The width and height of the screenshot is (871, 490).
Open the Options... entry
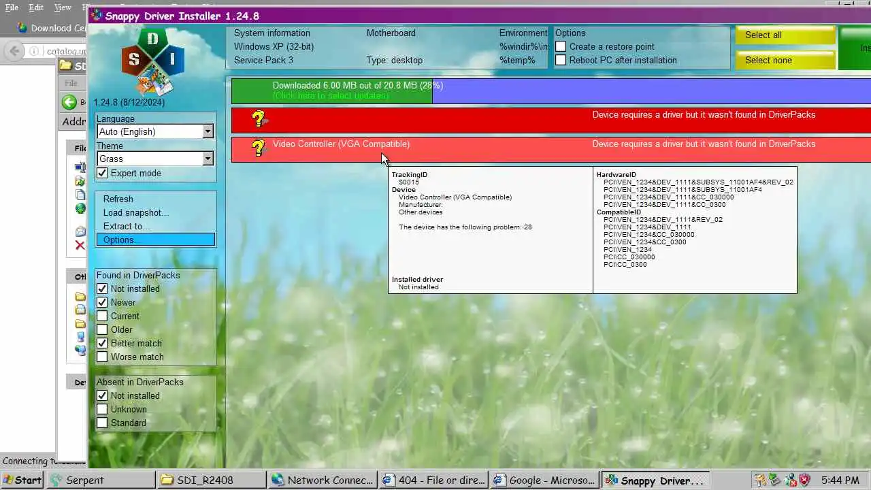click(156, 240)
